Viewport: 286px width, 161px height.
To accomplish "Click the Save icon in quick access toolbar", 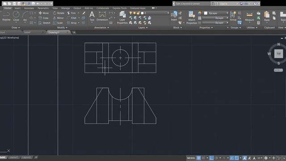I will tap(14, 4).
